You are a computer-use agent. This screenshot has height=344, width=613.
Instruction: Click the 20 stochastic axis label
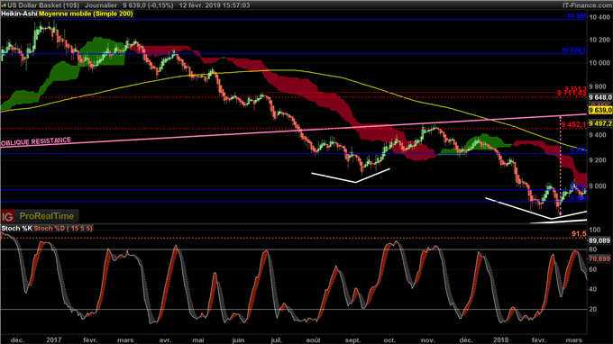pos(593,309)
